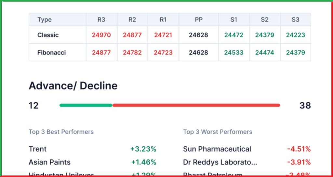This screenshot has height=177, width=333.
Task: Click the green advance bar segment
Action: coord(86,105)
